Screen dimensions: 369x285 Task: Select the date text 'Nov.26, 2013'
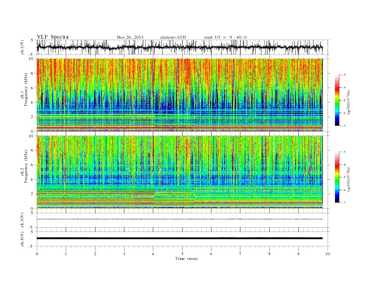click(x=130, y=37)
